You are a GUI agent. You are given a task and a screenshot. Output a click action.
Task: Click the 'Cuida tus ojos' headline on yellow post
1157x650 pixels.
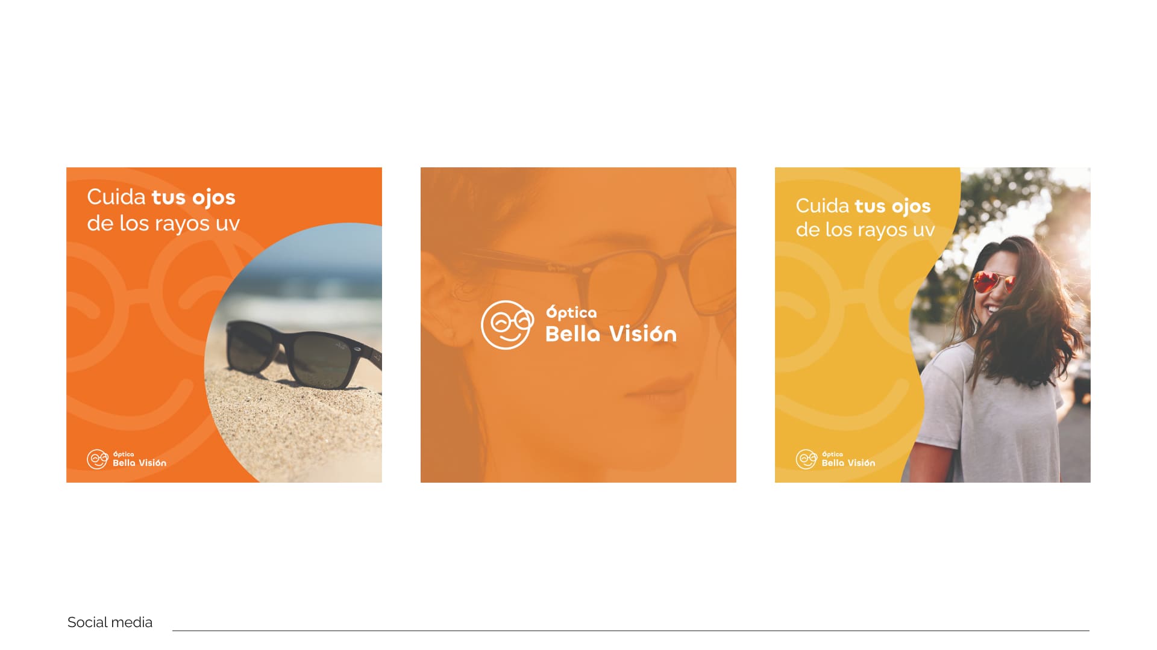click(863, 206)
